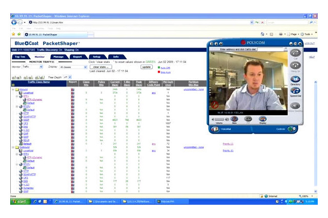Click the Polycom dial address field
This screenshot has width=328, height=218.
tap(270, 49)
